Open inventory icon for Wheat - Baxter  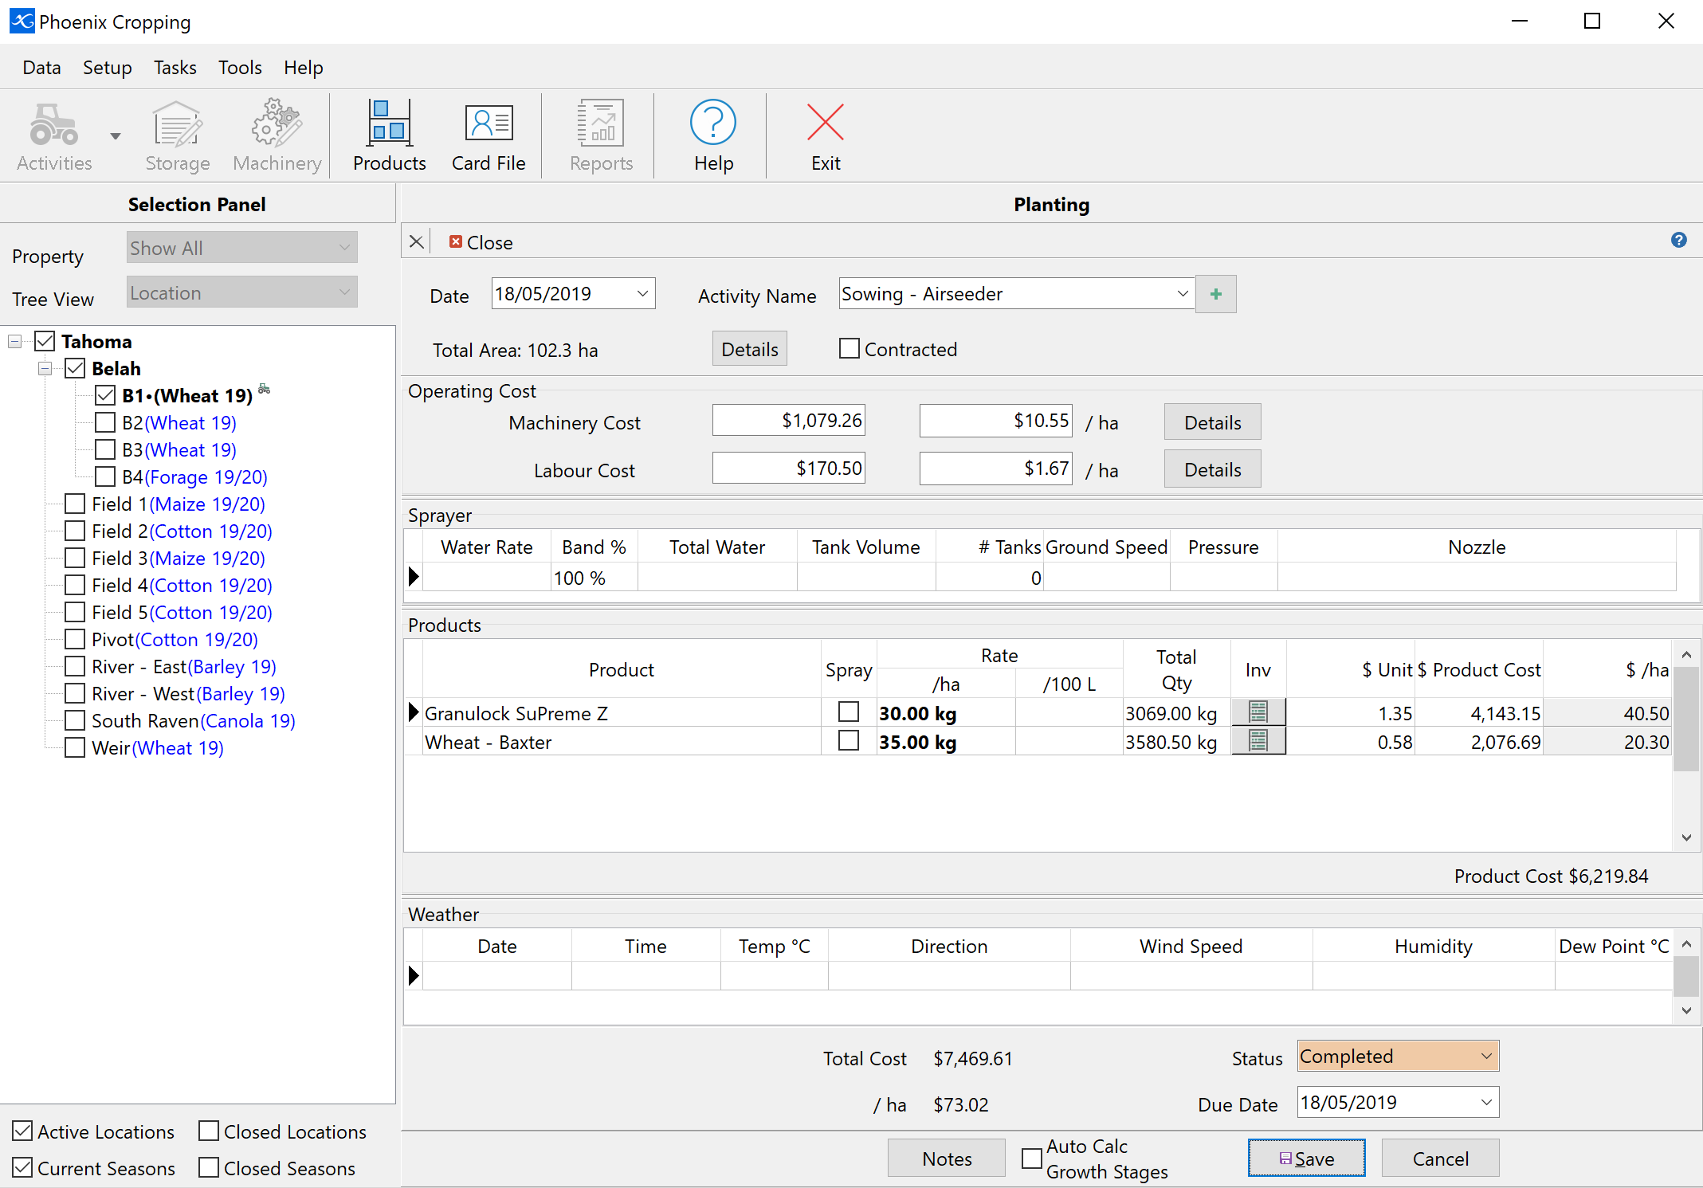coord(1258,741)
